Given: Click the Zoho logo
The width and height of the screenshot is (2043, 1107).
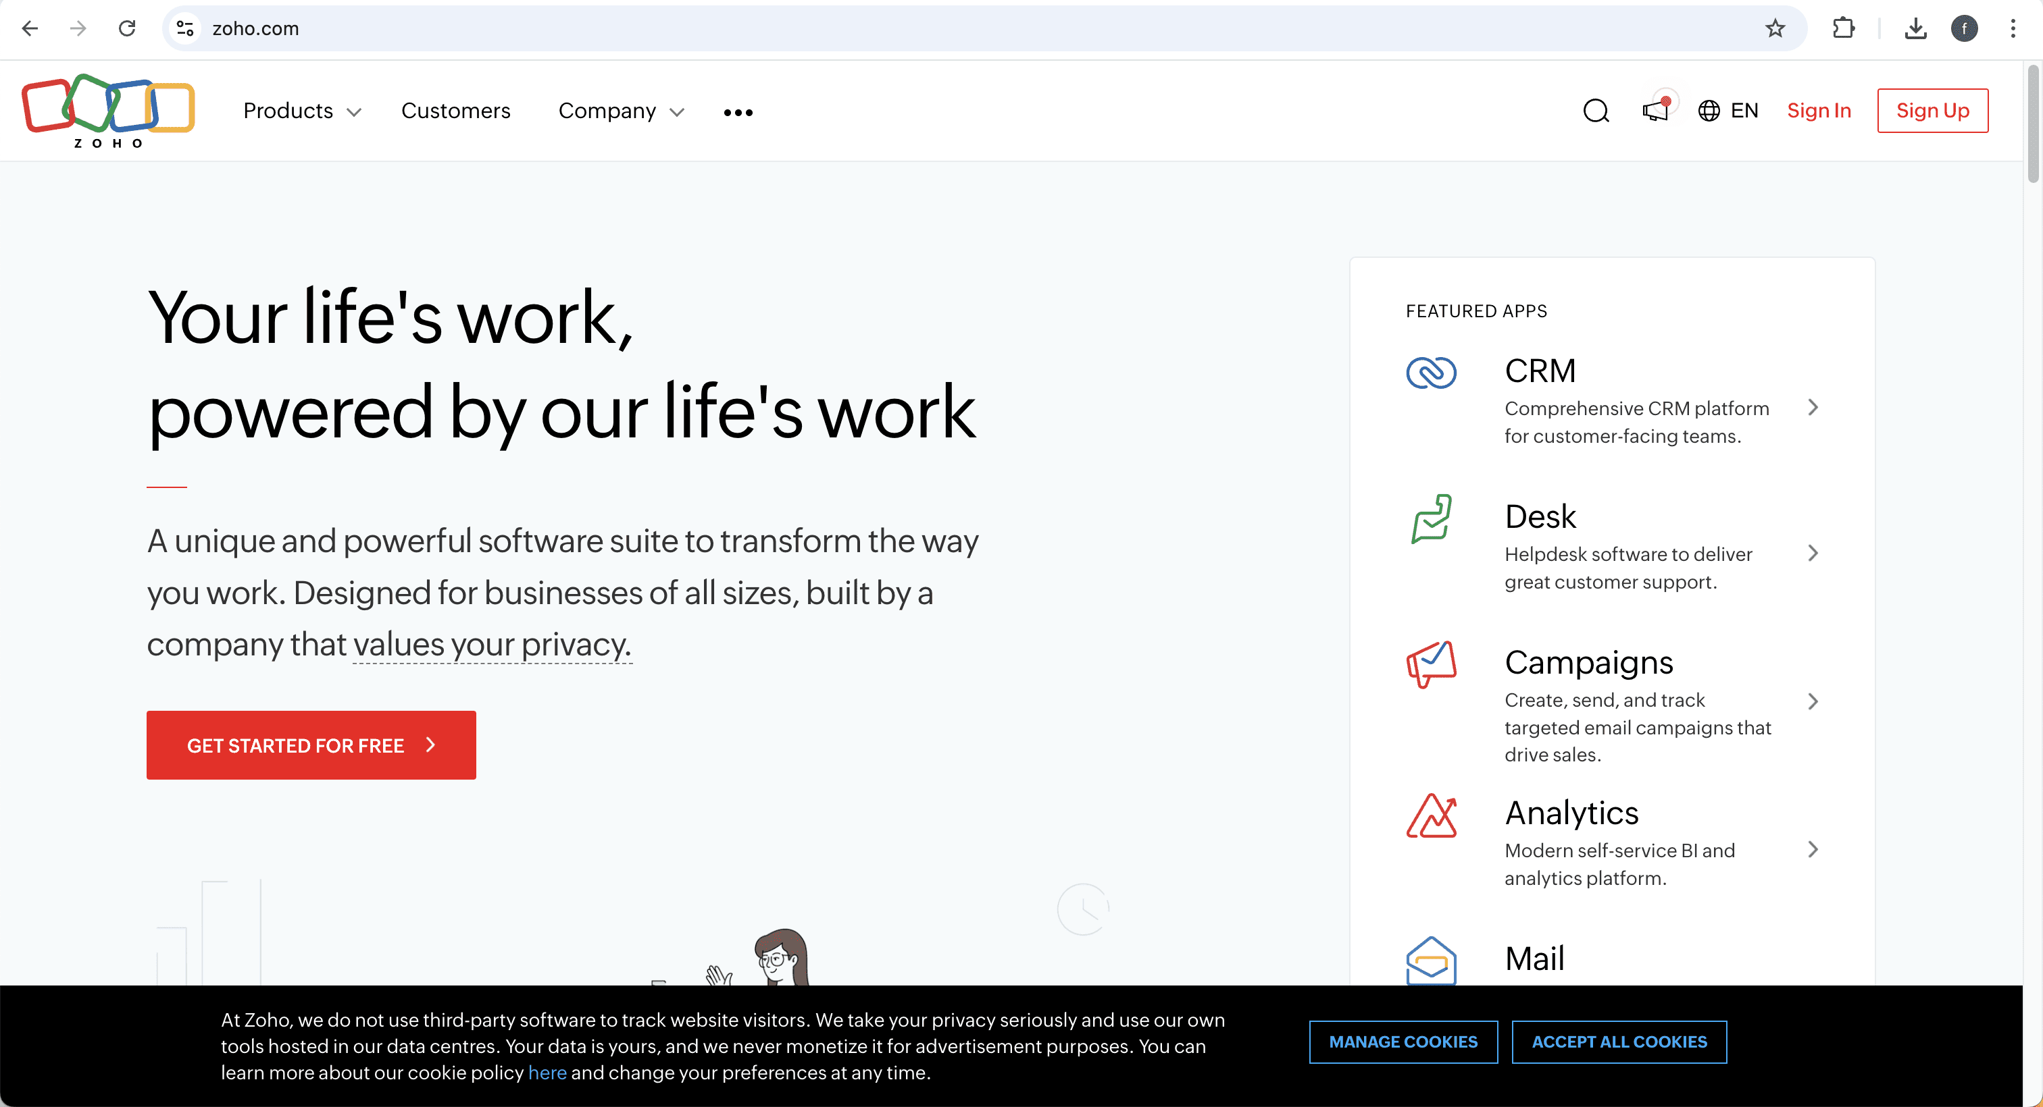Looking at the screenshot, I should [x=109, y=111].
